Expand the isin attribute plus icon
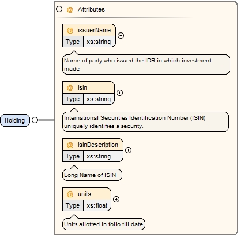Image resolution: width=248 pixels, height=236 pixels. (119, 93)
